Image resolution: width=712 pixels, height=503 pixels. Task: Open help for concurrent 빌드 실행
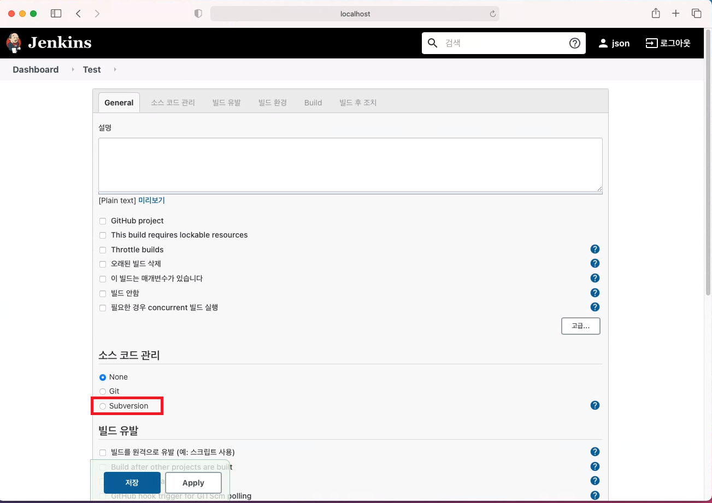[x=595, y=307]
